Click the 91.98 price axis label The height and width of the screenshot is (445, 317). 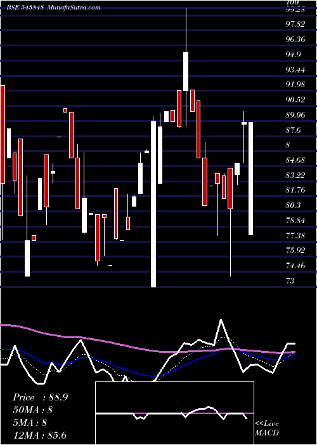coord(295,85)
